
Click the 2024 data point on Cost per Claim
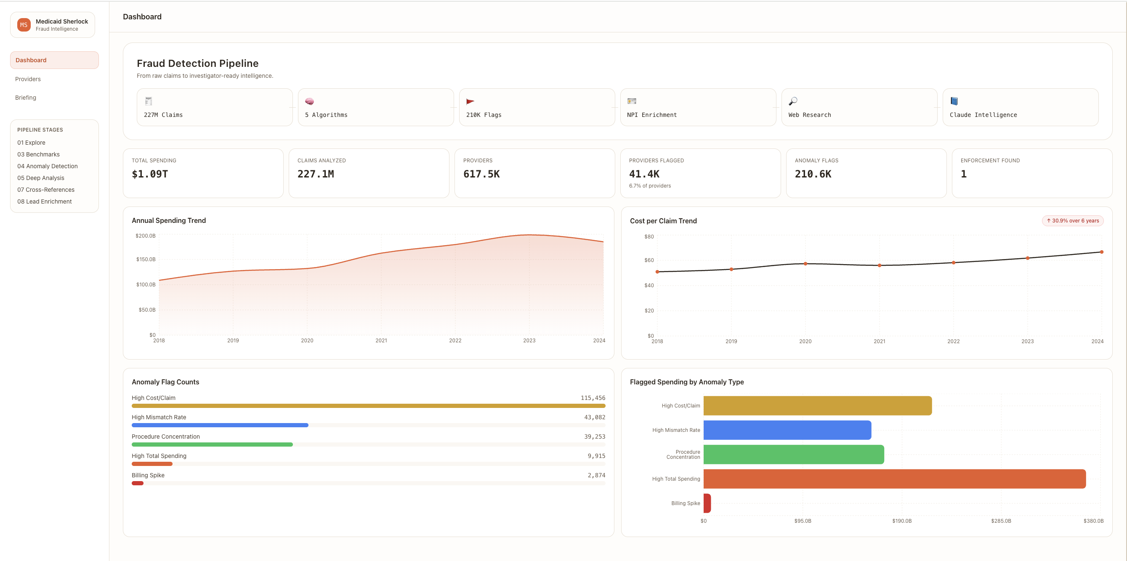pos(1102,252)
